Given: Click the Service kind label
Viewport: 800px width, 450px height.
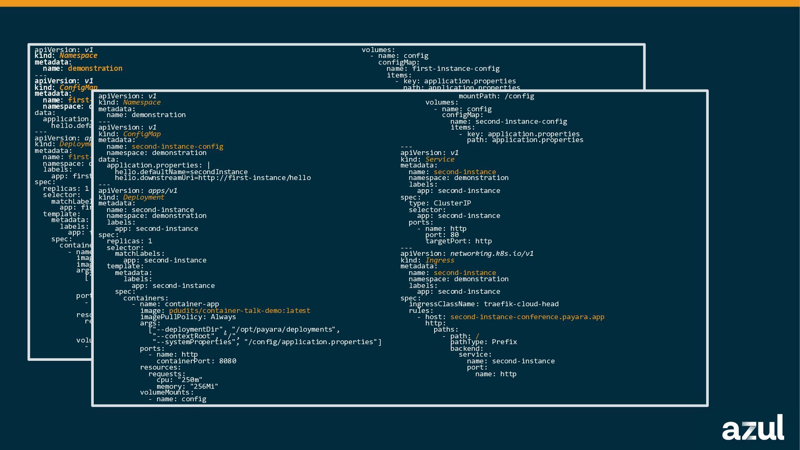Looking at the screenshot, I should (x=440, y=160).
